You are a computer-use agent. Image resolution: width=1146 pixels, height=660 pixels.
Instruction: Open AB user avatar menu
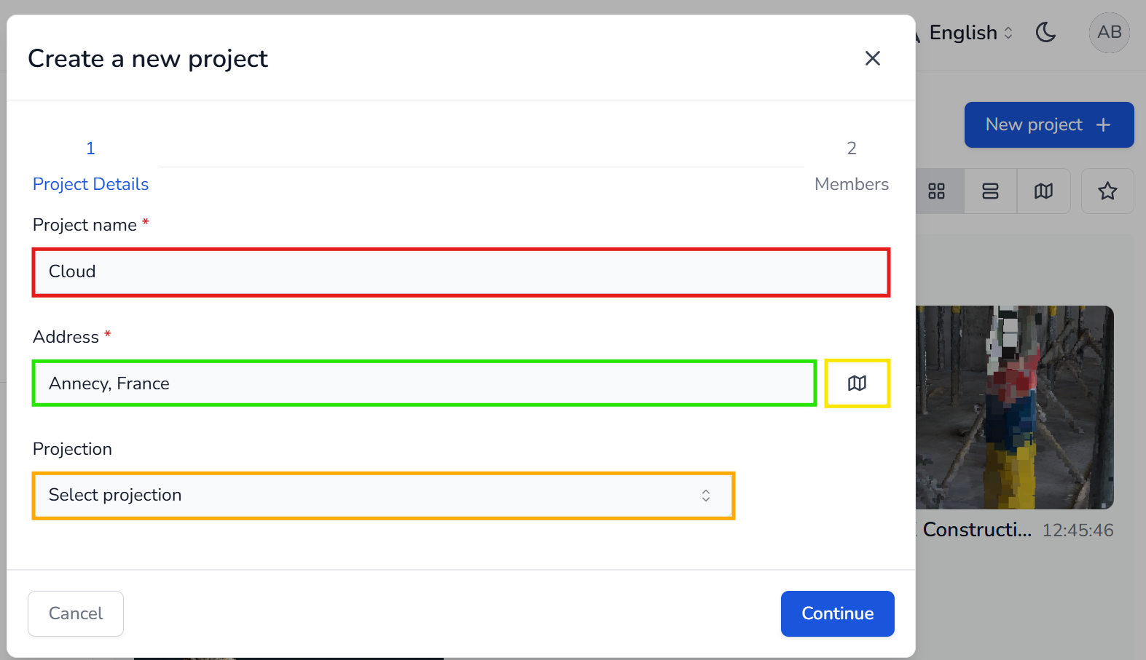tap(1109, 33)
